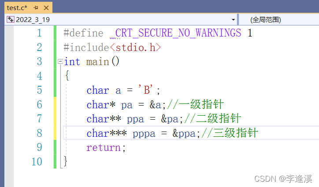Click 'char' keyword on line 5
This screenshot has width=319, height=187.
[98, 90]
